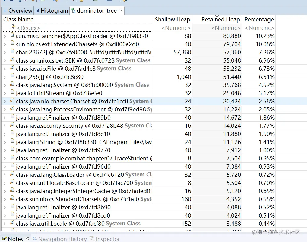
Task: Click retained heap value 3,488
Action: pos(234,224)
